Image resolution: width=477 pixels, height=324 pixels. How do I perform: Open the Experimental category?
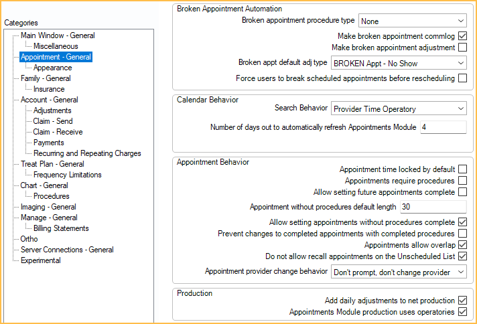(x=41, y=260)
